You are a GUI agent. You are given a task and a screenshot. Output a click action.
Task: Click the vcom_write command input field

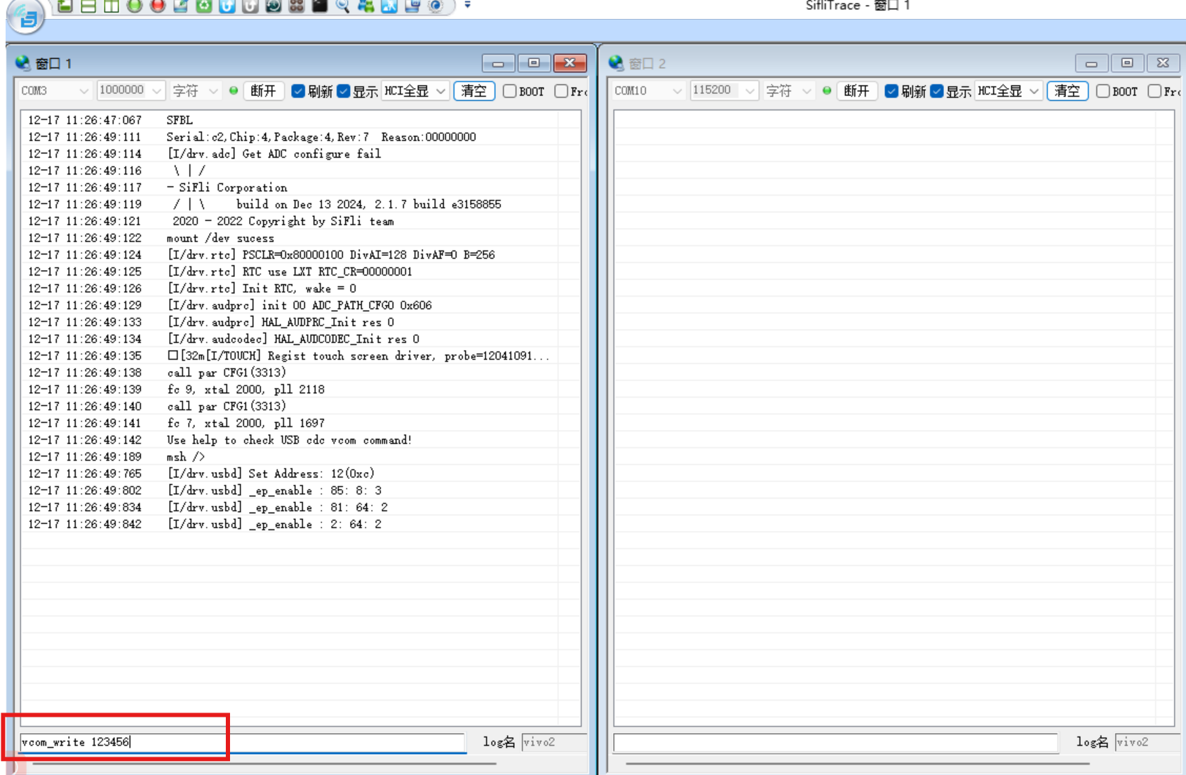pyautogui.click(x=242, y=742)
